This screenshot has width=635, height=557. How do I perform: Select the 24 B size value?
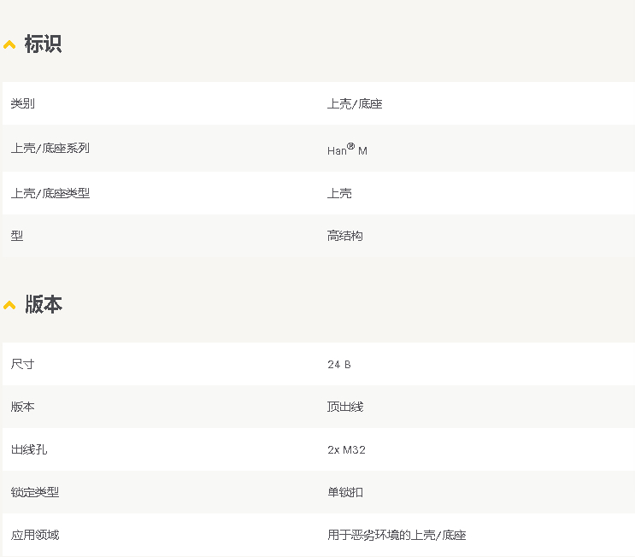(339, 365)
